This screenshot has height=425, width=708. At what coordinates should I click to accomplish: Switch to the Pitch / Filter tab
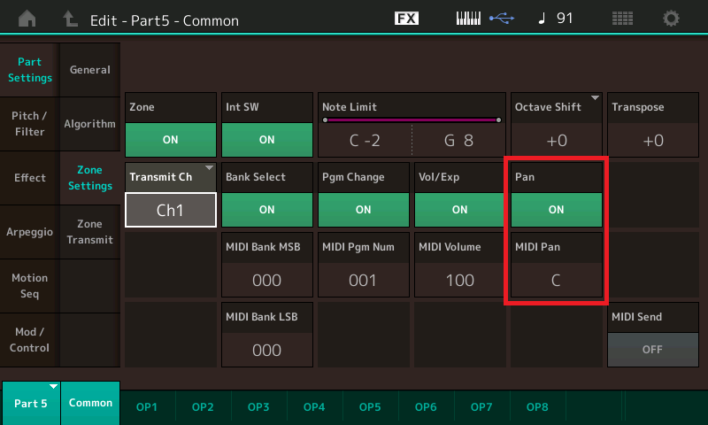pyautogui.click(x=29, y=124)
